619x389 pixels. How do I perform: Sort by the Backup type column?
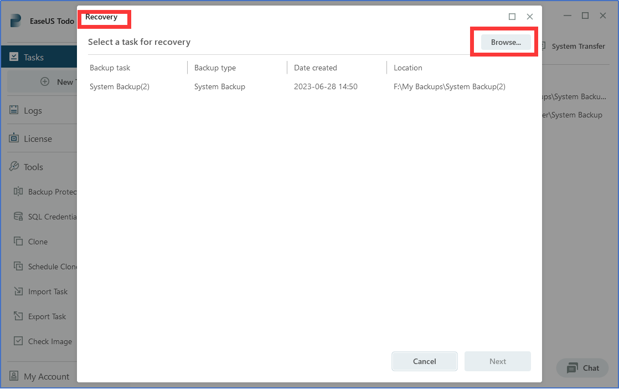pos(215,68)
